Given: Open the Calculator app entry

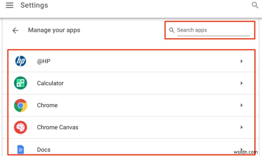Looking at the screenshot, I should tap(131, 83).
